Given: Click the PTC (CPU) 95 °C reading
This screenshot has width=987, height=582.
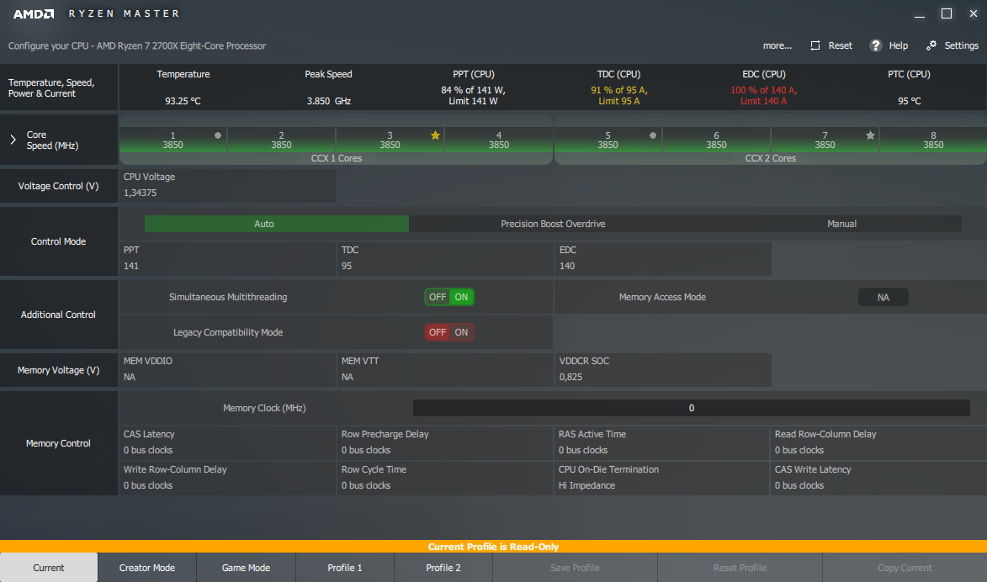Looking at the screenshot, I should [909, 101].
